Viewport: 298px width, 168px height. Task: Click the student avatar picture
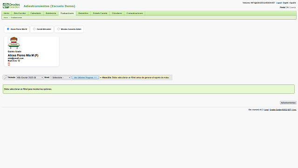(x=14, y=43)
